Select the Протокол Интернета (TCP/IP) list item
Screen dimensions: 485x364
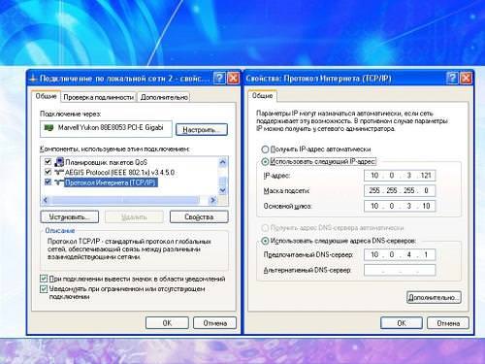coord(111,182)
